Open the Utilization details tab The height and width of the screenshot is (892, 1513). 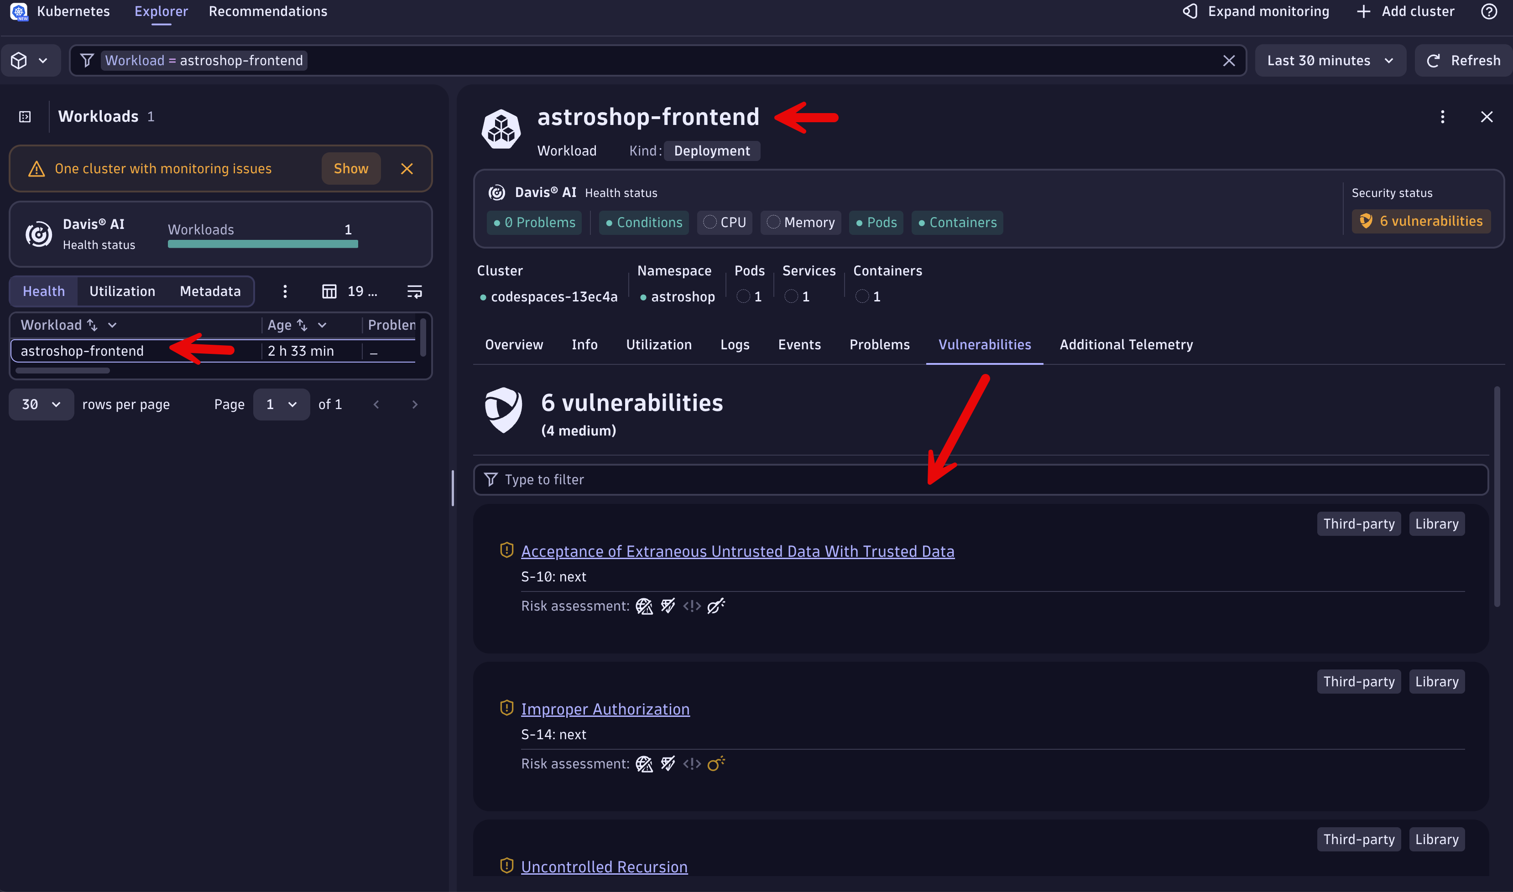coord(658,344)
